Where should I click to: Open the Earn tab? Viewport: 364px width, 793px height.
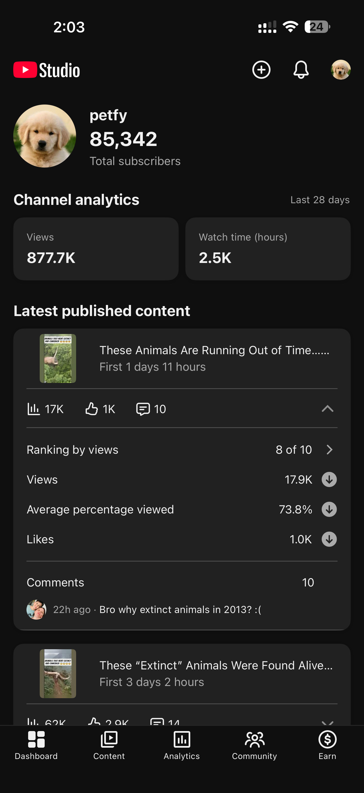coord(328,745)
